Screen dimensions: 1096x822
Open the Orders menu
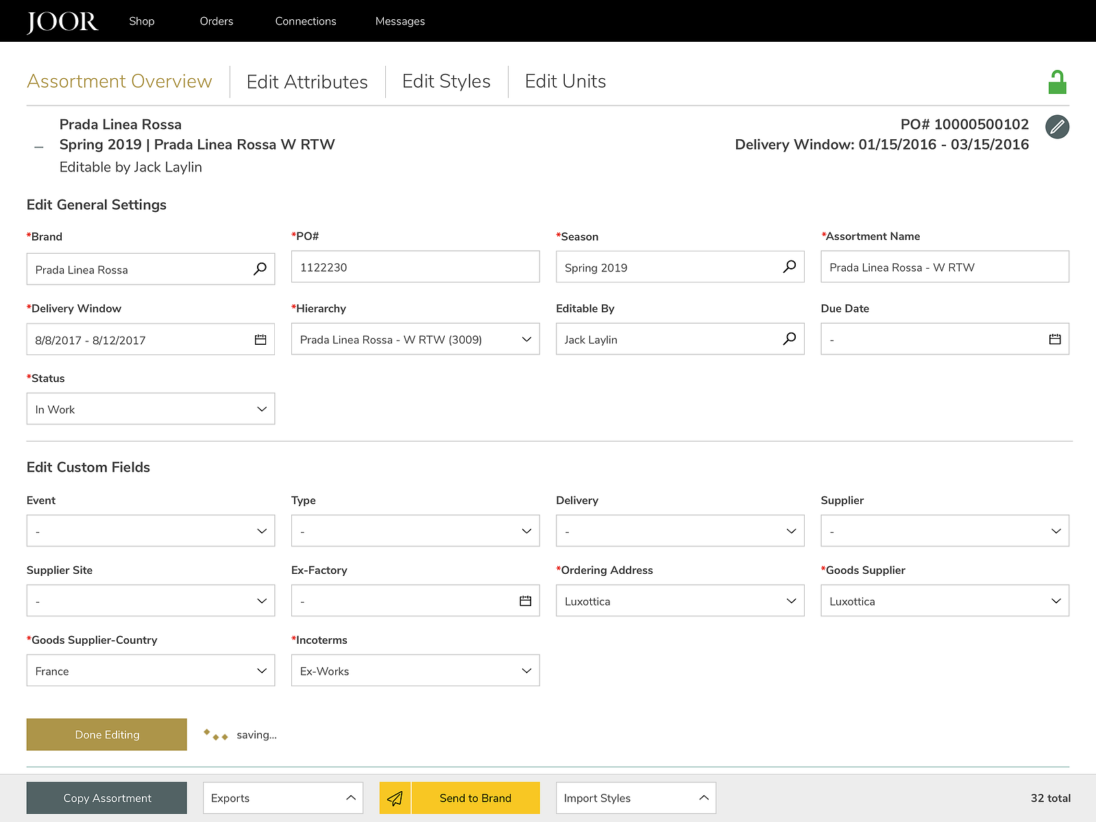tap(217, 21)
